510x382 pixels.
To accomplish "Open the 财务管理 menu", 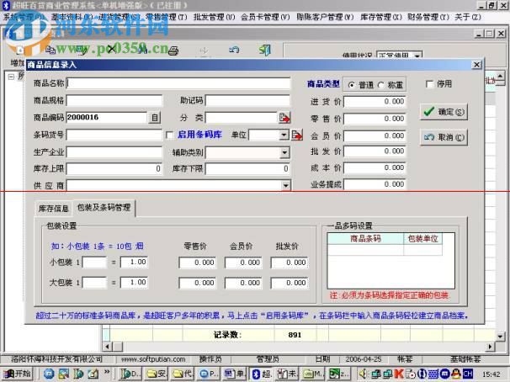I will click(x=428, y=17).
